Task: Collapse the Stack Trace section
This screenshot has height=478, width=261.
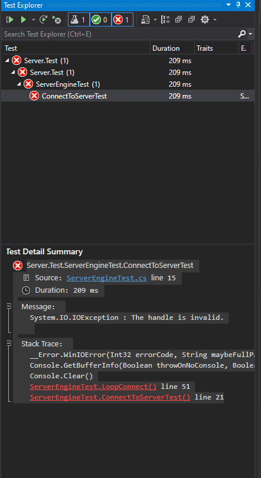Action: click(x=9, y=343)
